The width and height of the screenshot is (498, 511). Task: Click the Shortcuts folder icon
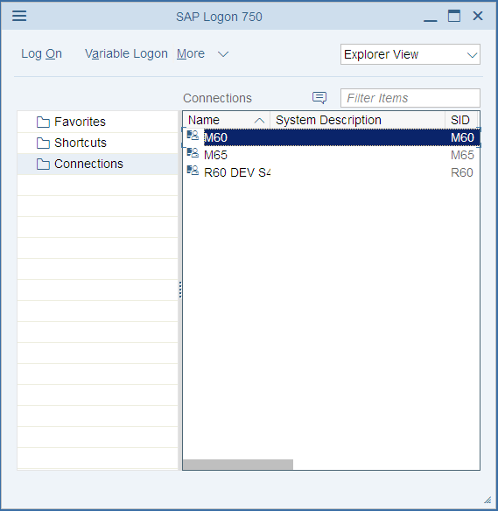coord(43,143)
